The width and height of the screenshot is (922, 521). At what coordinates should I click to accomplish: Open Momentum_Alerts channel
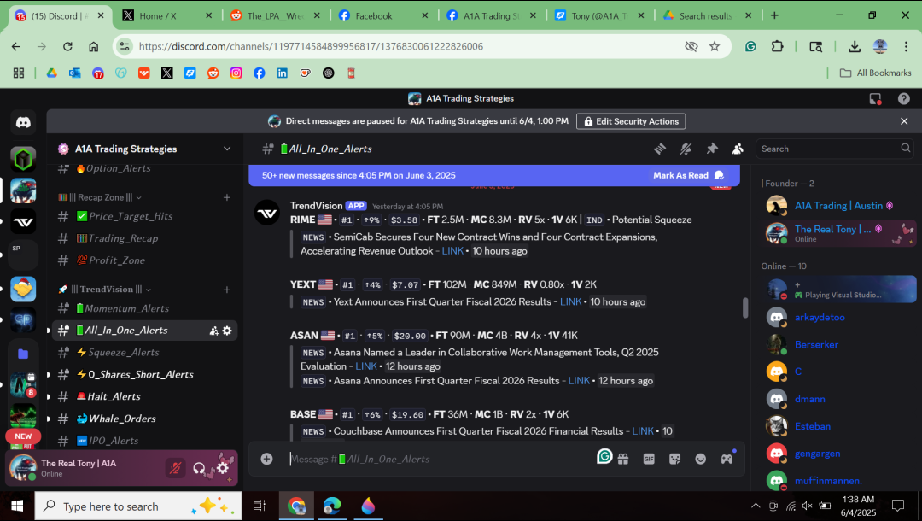[x=144, y=308]
